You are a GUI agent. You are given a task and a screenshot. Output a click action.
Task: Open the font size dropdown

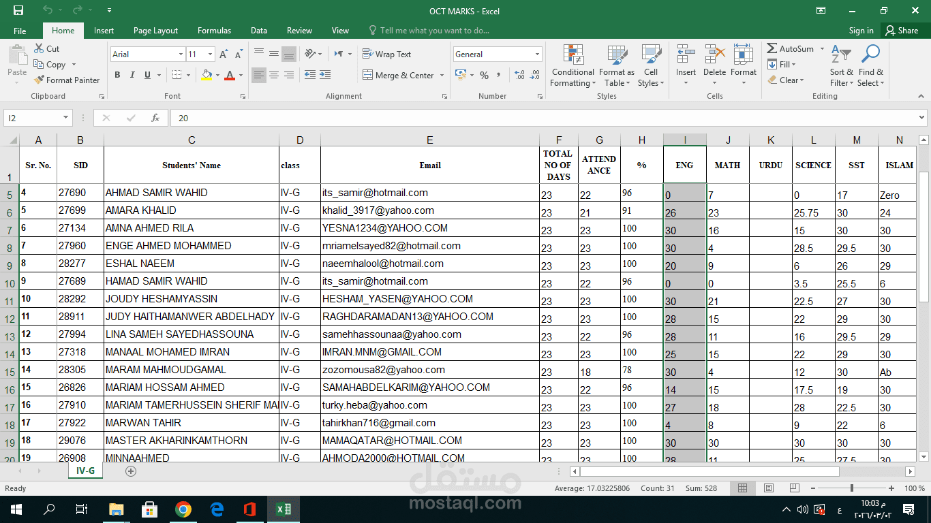211,54
